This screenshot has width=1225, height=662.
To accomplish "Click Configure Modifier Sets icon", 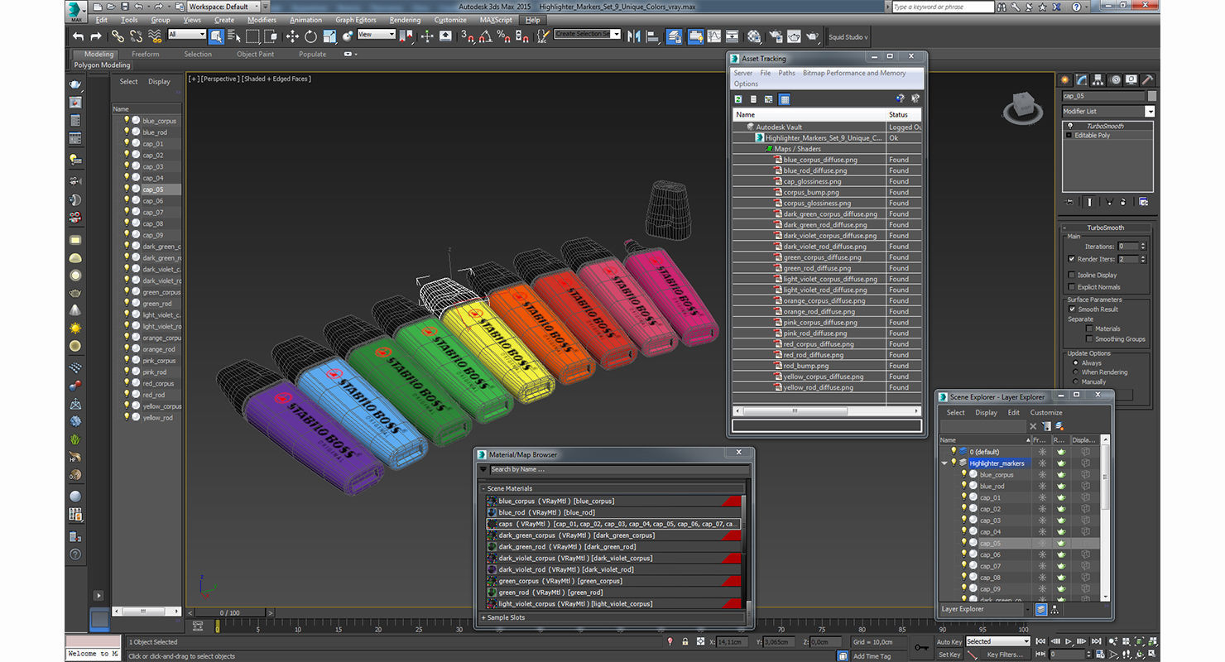I will click(1143, 202).
